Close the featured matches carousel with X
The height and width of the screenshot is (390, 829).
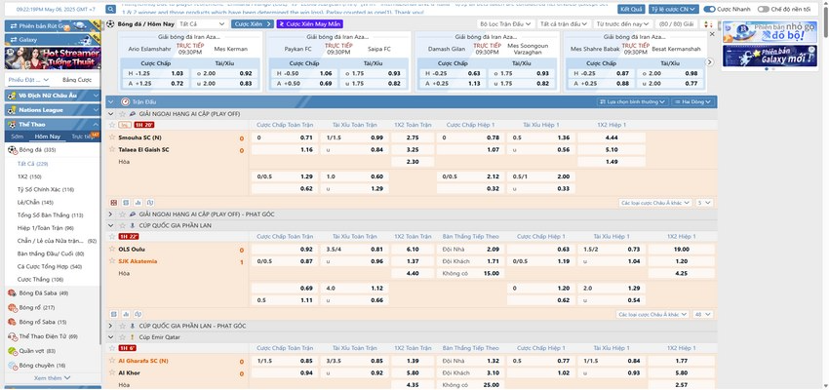(x=712, y=34)
